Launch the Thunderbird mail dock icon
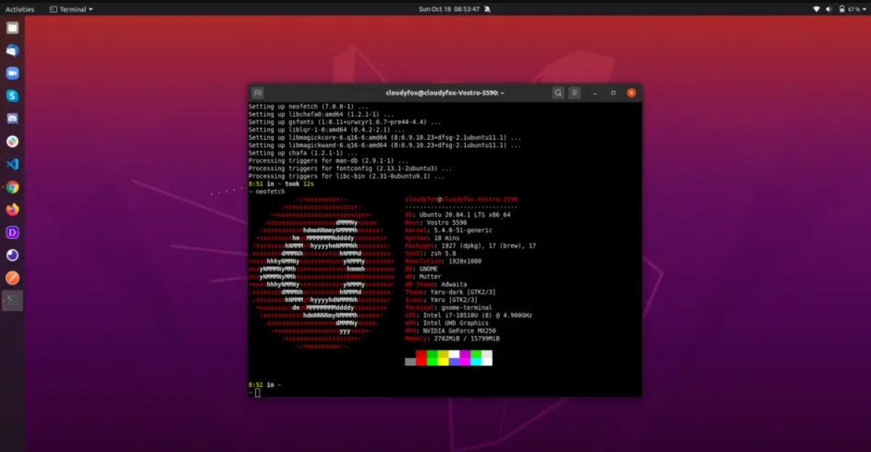Screen dimensions: 871x452 click(x=13, y=50)
